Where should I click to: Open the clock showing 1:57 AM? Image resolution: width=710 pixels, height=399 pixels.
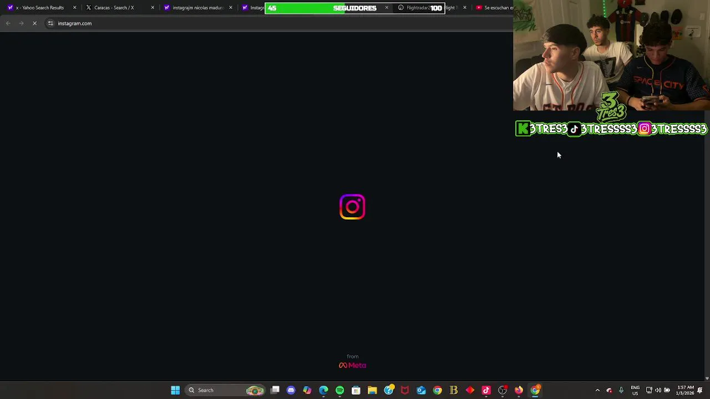pos(685,390)
